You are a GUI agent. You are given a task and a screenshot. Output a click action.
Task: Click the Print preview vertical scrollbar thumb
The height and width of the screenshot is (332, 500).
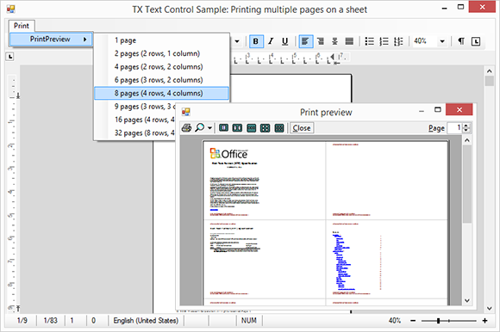467,184
